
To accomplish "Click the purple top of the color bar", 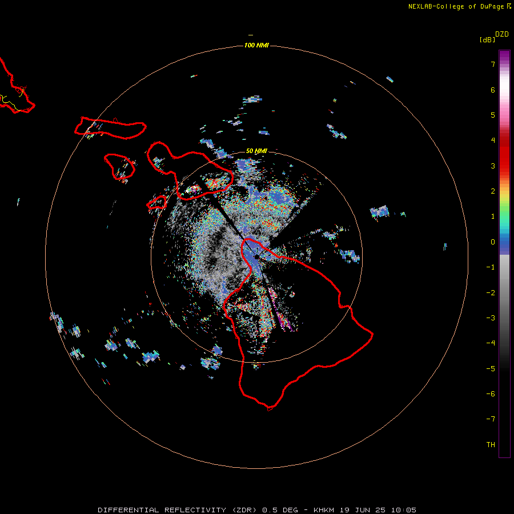I will pyautogui.click(x=504, y=56).
